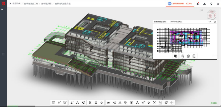The image size is (221, 107).
Task: Expand the breadcrumb triangle before 项目列表
Action: [x=10, y=4]
